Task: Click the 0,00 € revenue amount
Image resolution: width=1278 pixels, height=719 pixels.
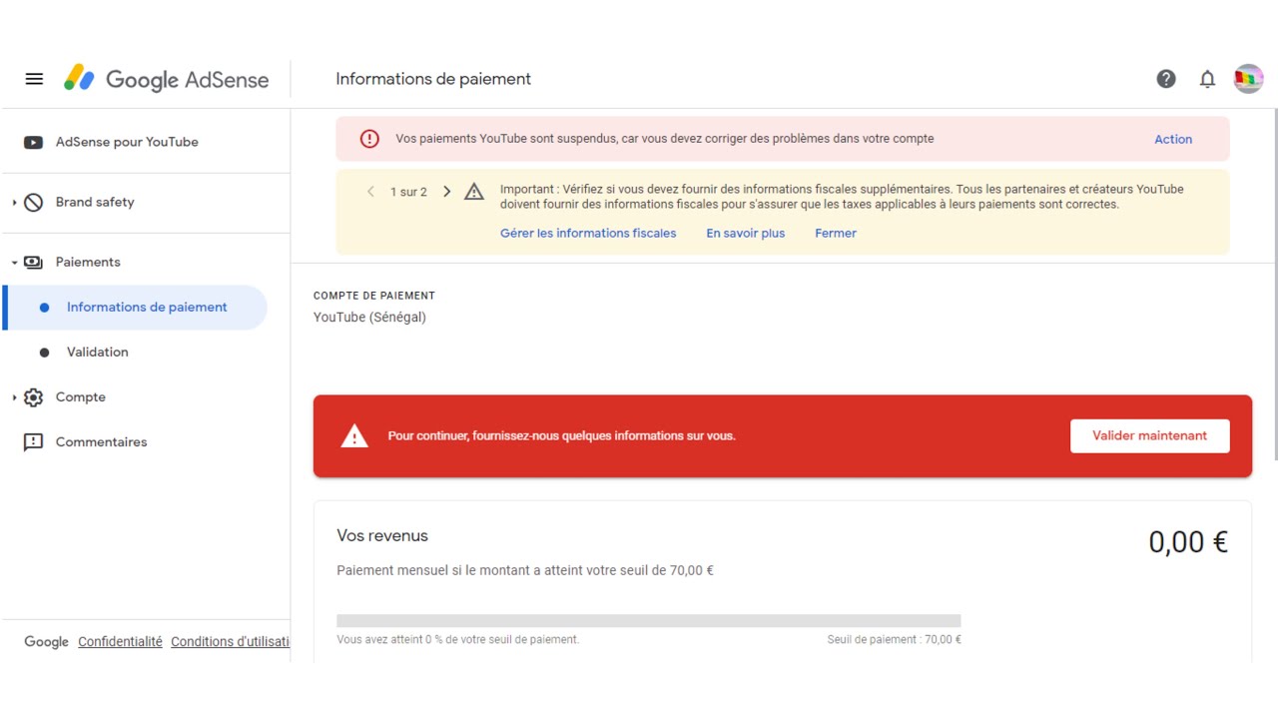Action: tap(1188, 541)
